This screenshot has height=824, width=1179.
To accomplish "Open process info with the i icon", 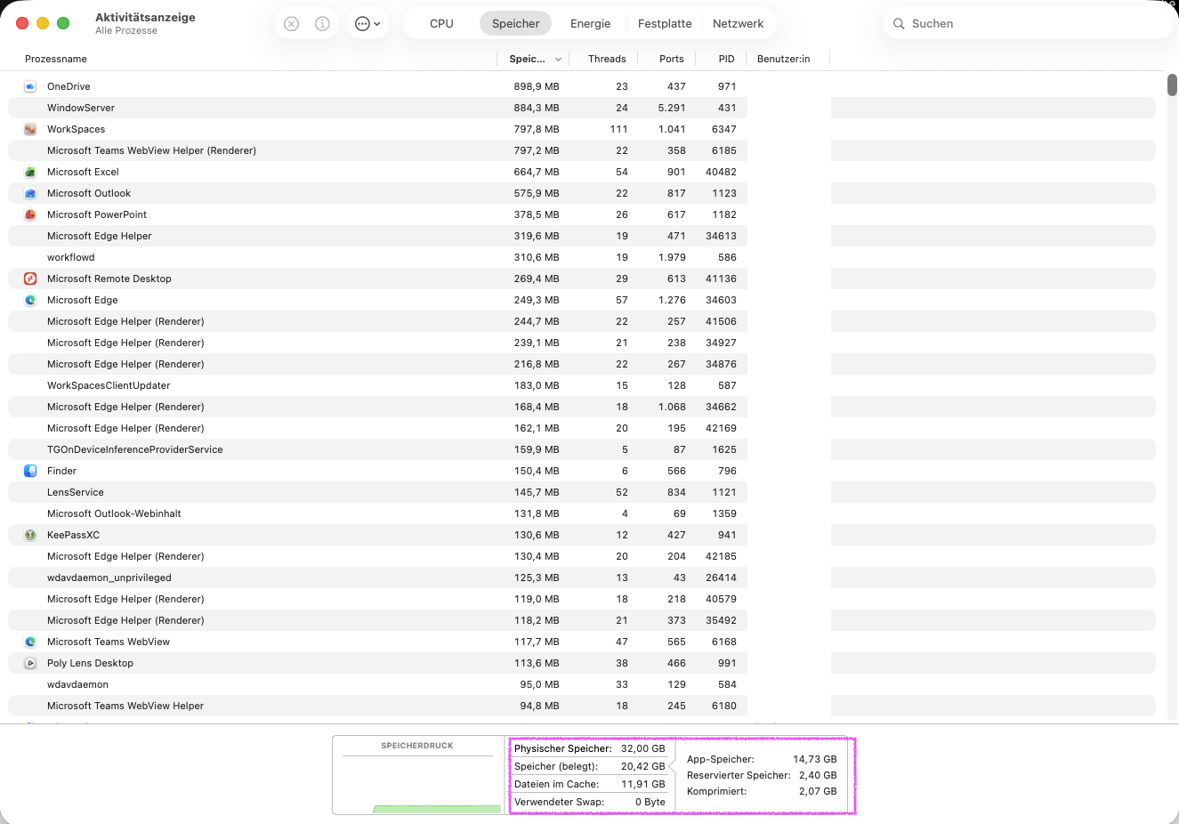I will coord(322,24).
